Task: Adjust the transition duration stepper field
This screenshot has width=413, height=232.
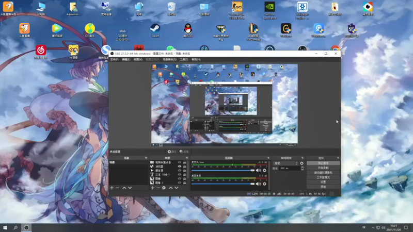Action: pyautogui.click(x=288, y=169)
